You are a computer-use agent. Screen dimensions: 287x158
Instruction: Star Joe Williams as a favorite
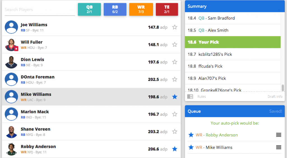point(175,27)
